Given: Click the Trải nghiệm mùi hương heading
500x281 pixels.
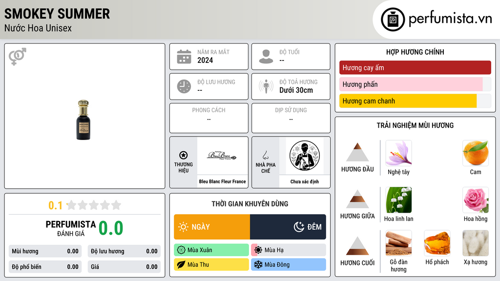Looking at the screenshot, I should tap(415, 125).
